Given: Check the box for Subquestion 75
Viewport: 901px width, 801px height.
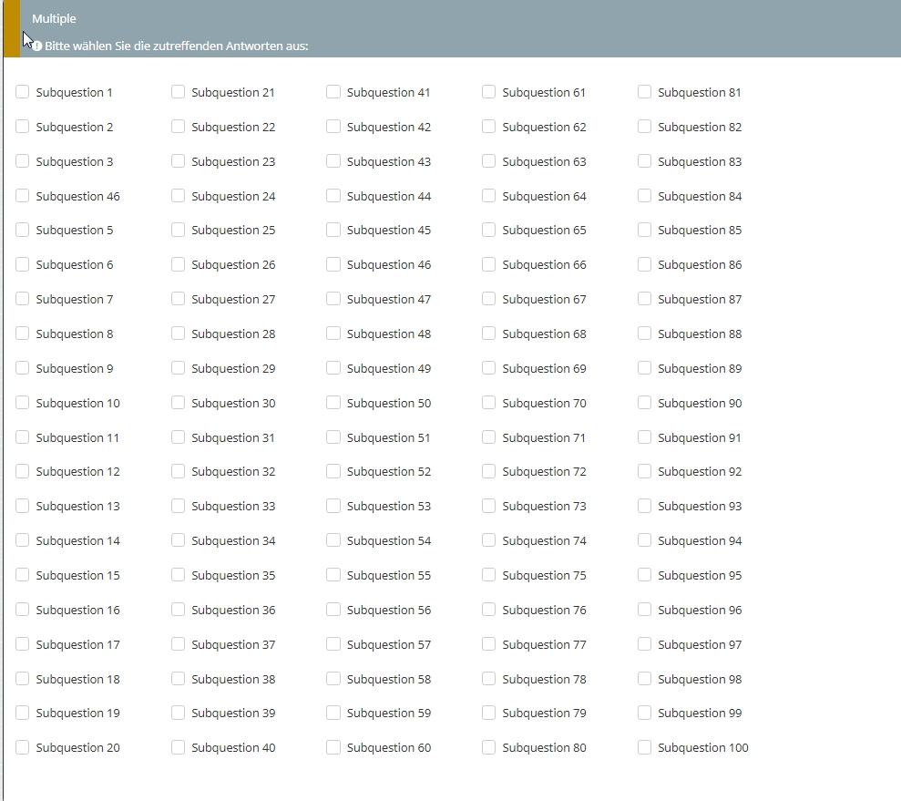Looking at the screenshot, I should point(489,575).
